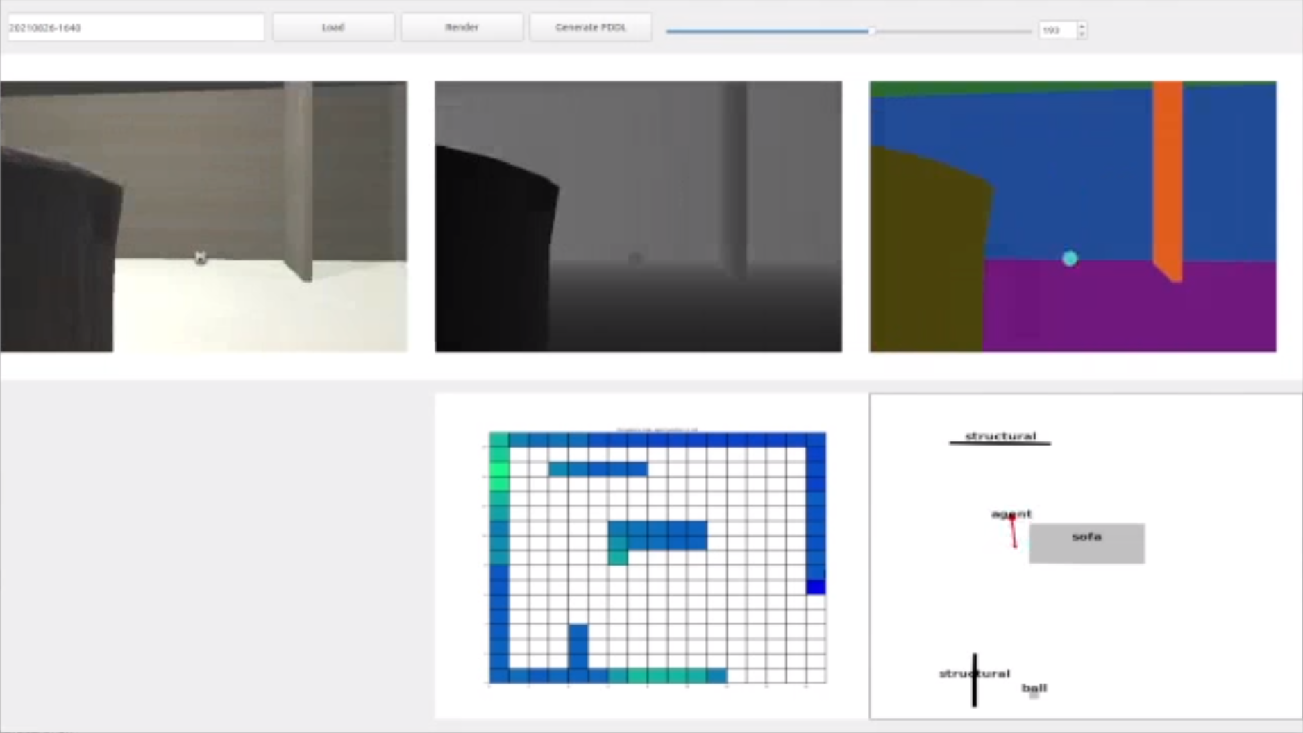Click the depth map view
The width and height of the screenshot is (1303, 733).
(x=637, y=215)
